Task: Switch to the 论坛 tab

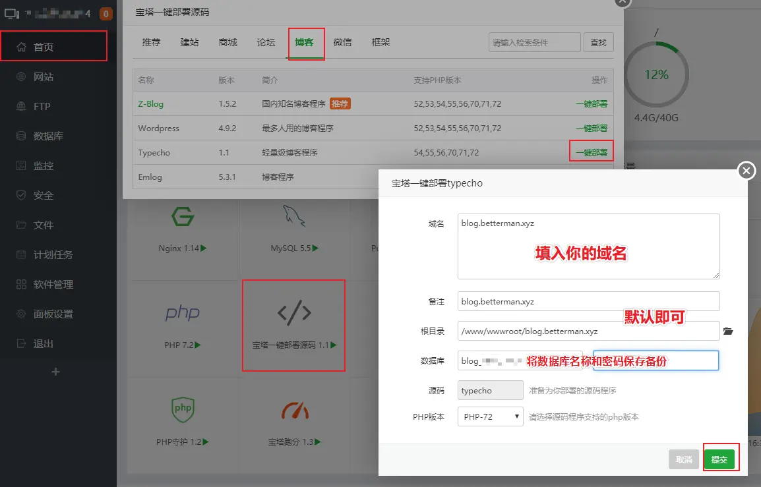Action: point(266,42)
